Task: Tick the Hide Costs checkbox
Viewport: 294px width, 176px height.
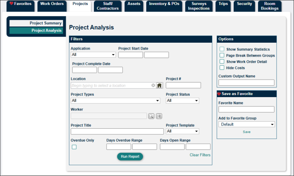Action: [222, 68]
